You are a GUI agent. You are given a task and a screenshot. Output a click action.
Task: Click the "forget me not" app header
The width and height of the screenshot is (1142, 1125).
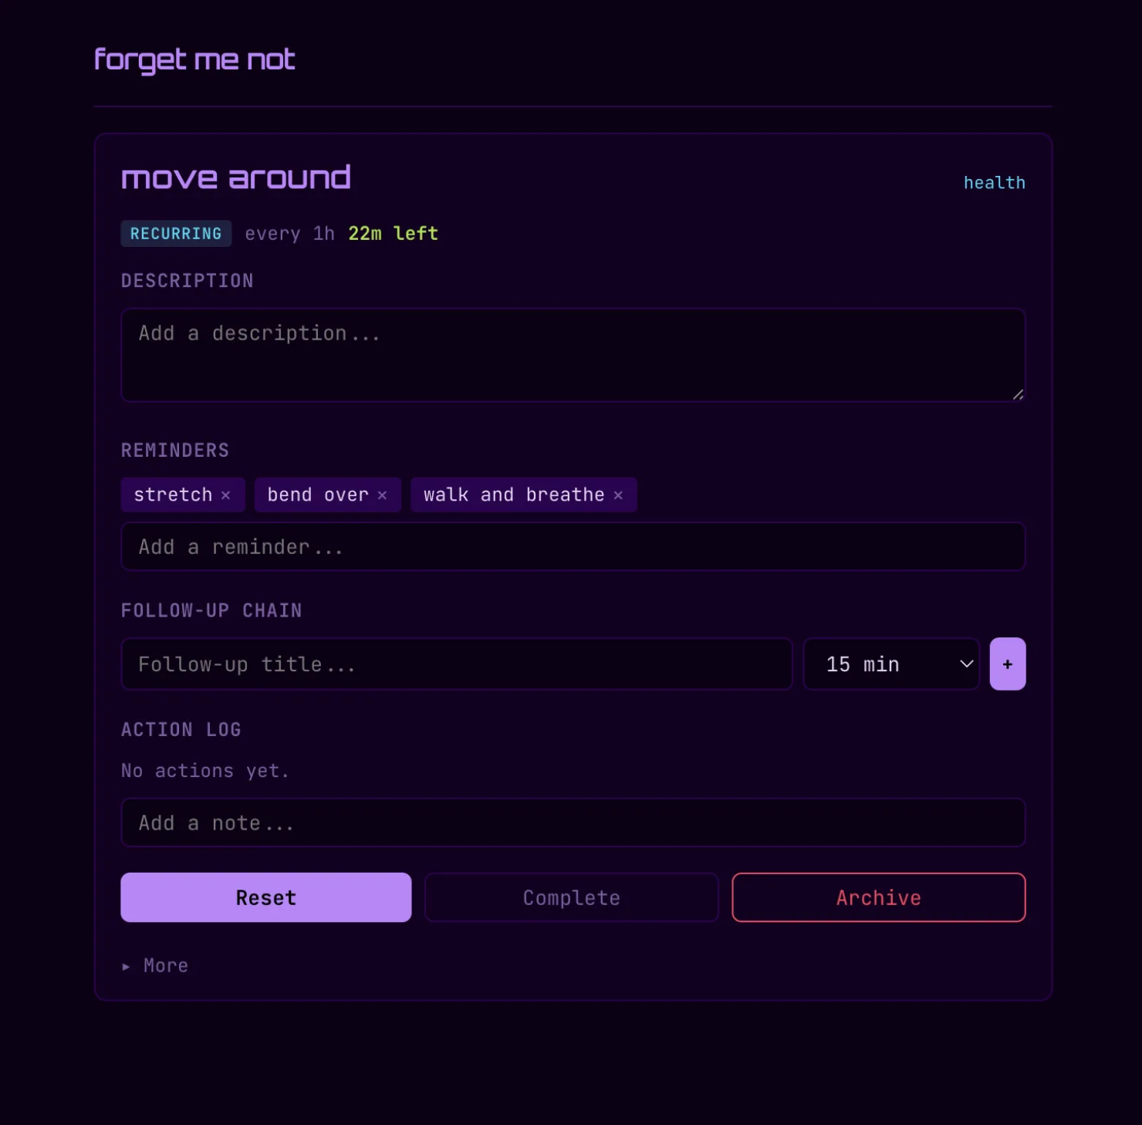coord(194,58)
